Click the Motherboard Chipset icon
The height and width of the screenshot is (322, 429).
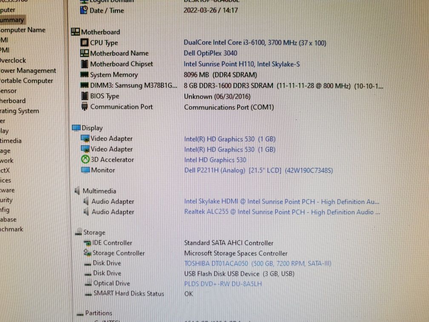[85, 64]
